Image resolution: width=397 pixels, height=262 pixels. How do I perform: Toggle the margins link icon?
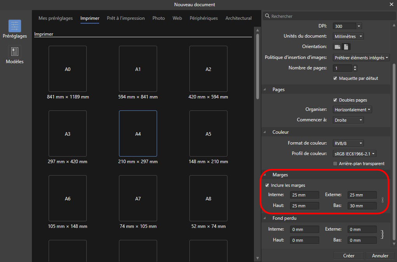click(x=382, y=200)
